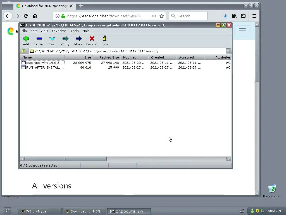Viewport: 286px width, 215px height.
Task: Close the Download for MSN Messenger tab
Action: [x=71, y=6]
